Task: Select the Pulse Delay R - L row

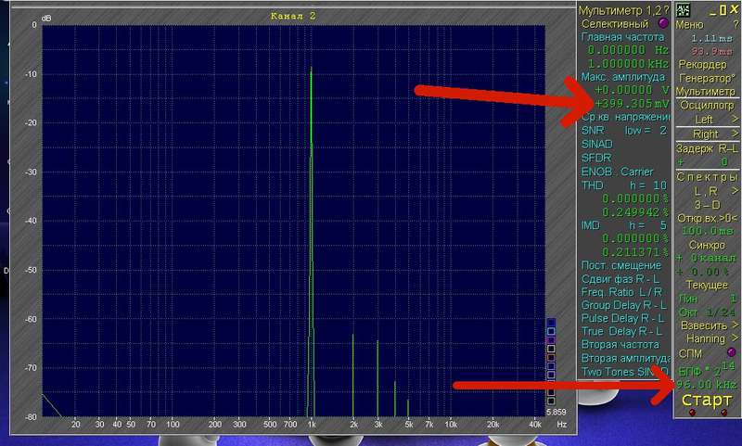Action: point(622,318)
